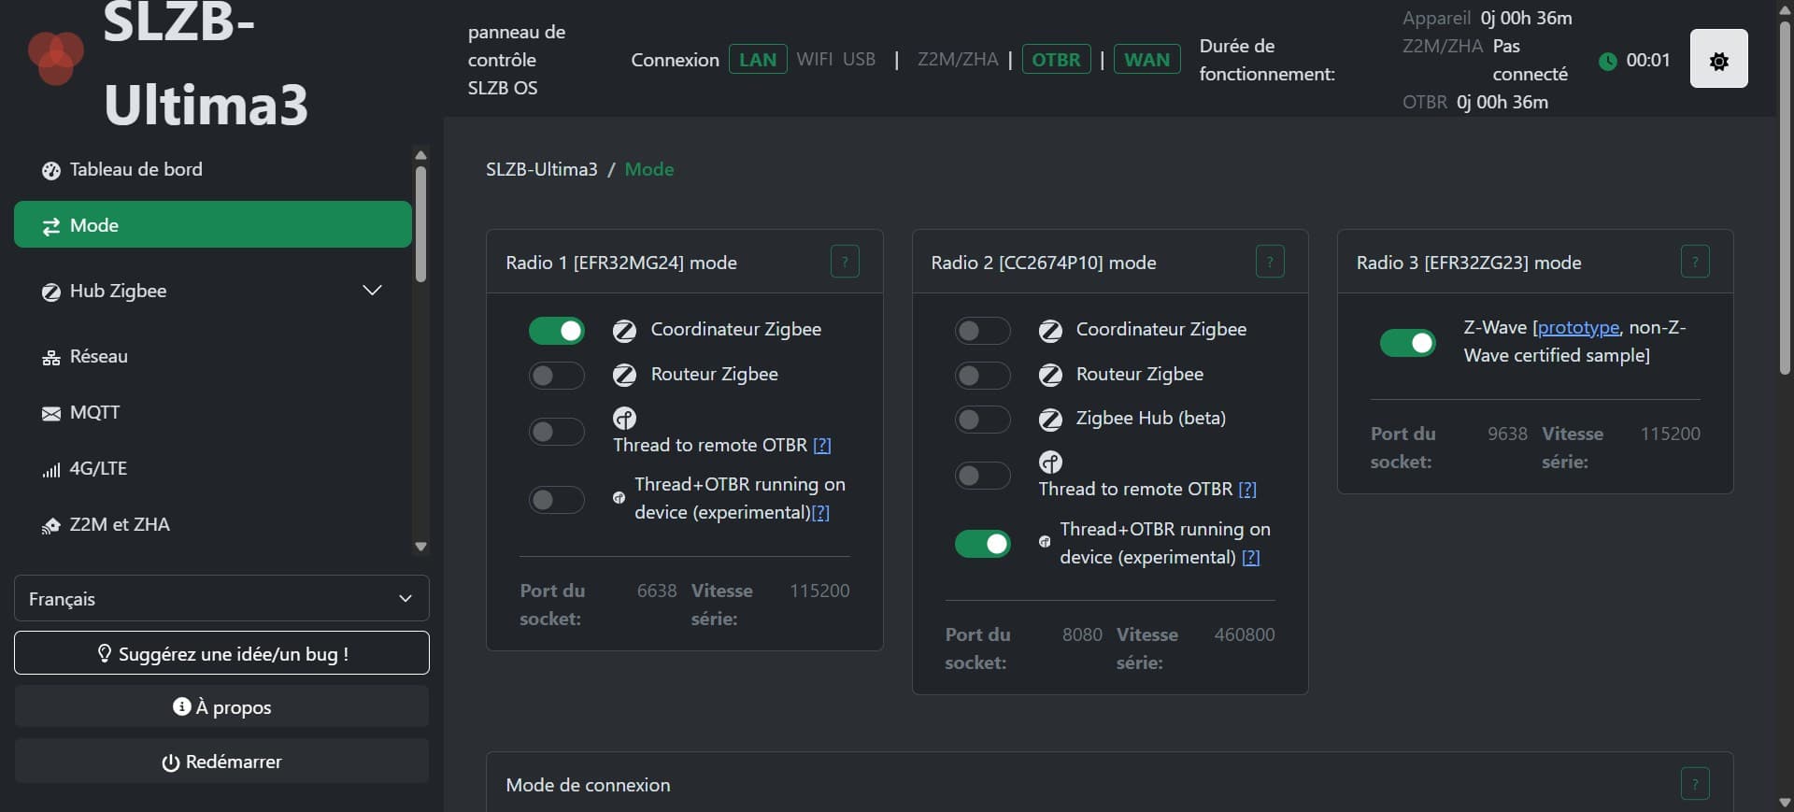Click the sidebar scroll down arrow
This screenshot has width=1794, height=812.
[420, 547]
